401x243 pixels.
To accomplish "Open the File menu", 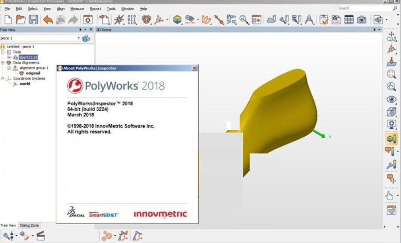I will (7, 9).
